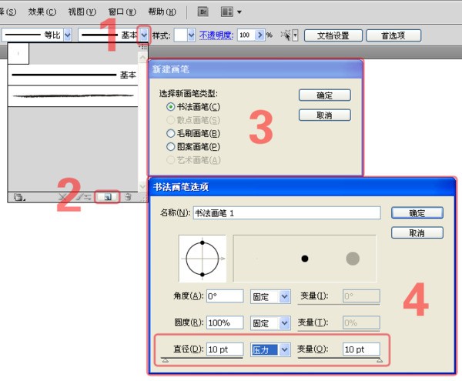Open the 窗口(W) menu
462x381 pixels.
tap(122, 12)
